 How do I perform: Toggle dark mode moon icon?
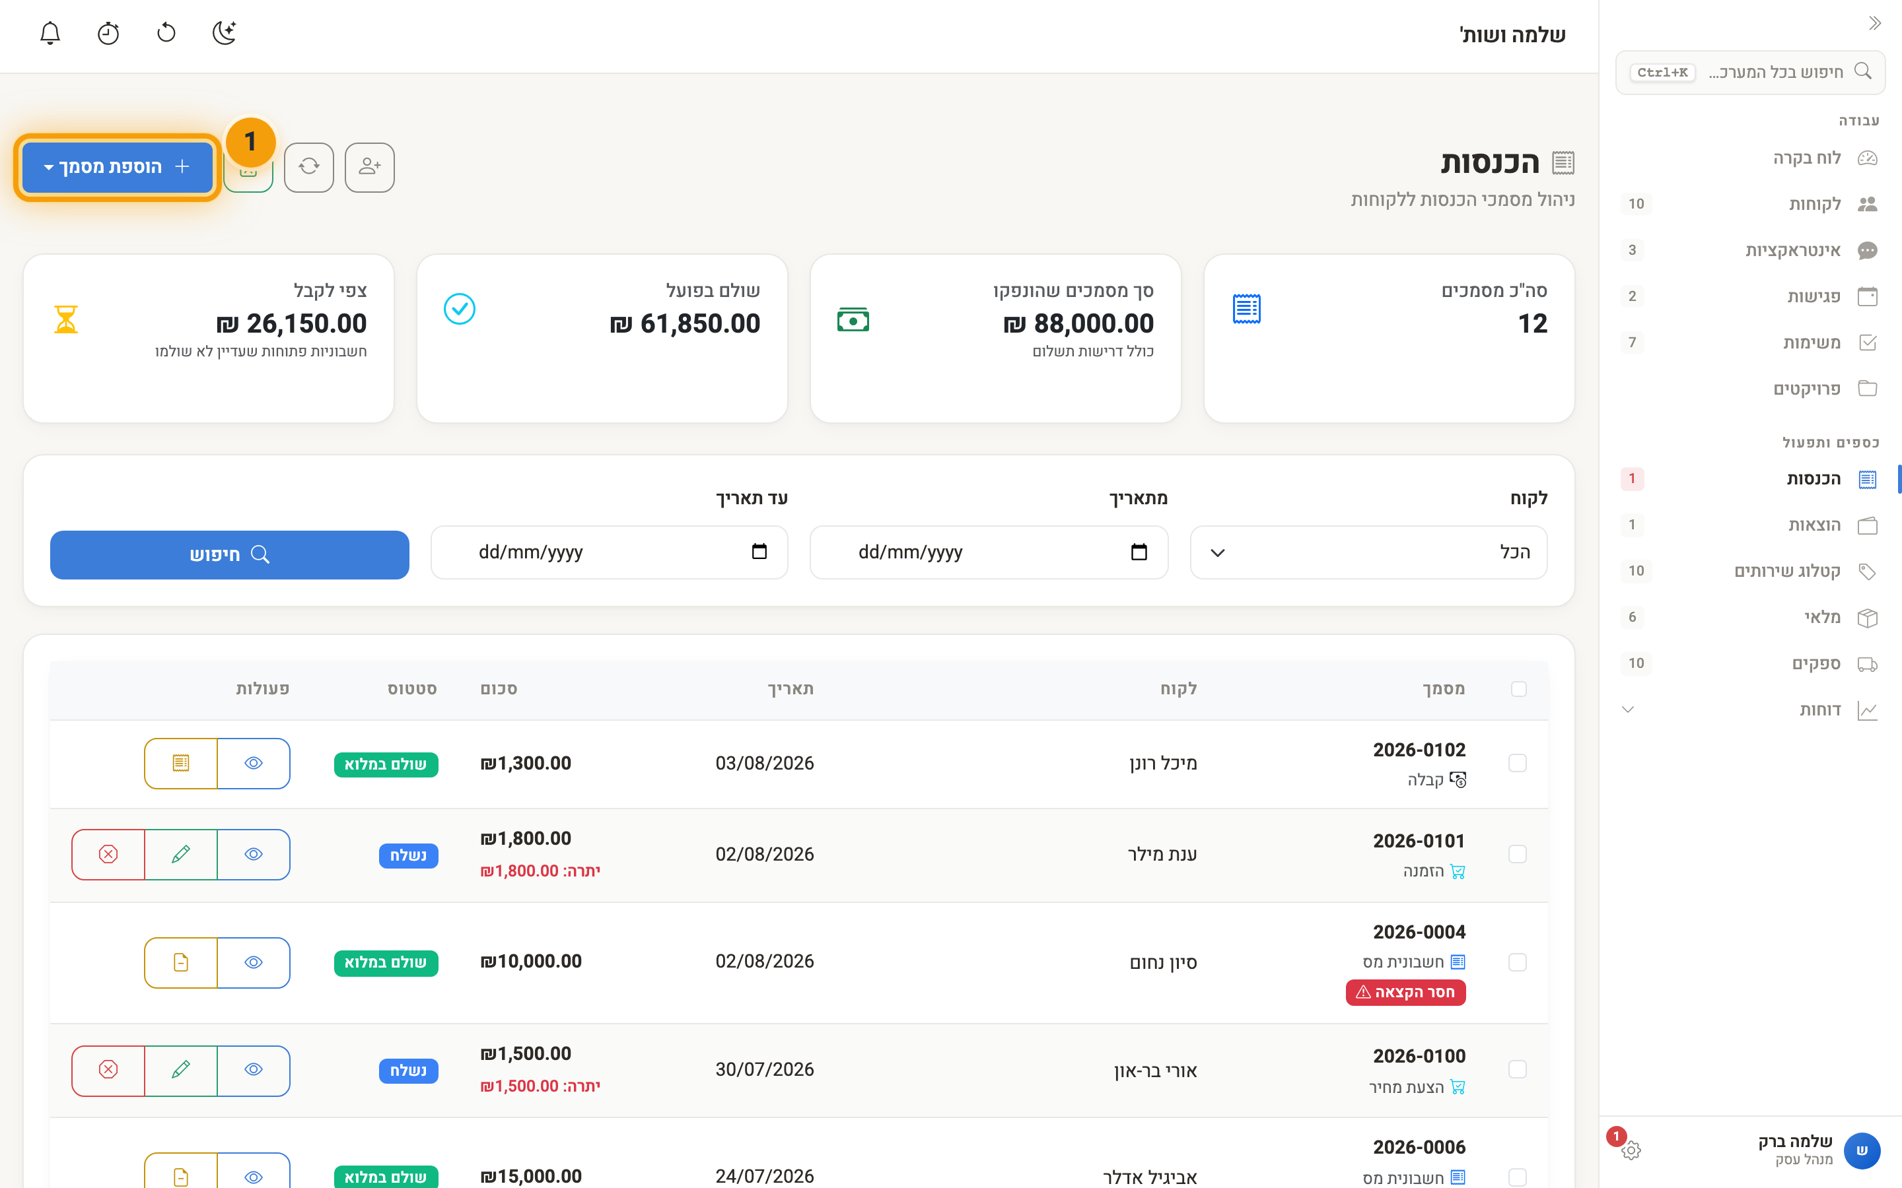[x=225, y=33]
